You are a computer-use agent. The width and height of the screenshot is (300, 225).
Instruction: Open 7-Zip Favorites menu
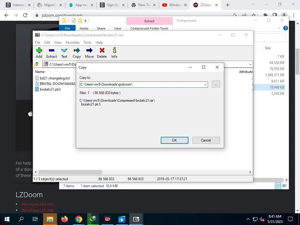(x=72, y=42)
